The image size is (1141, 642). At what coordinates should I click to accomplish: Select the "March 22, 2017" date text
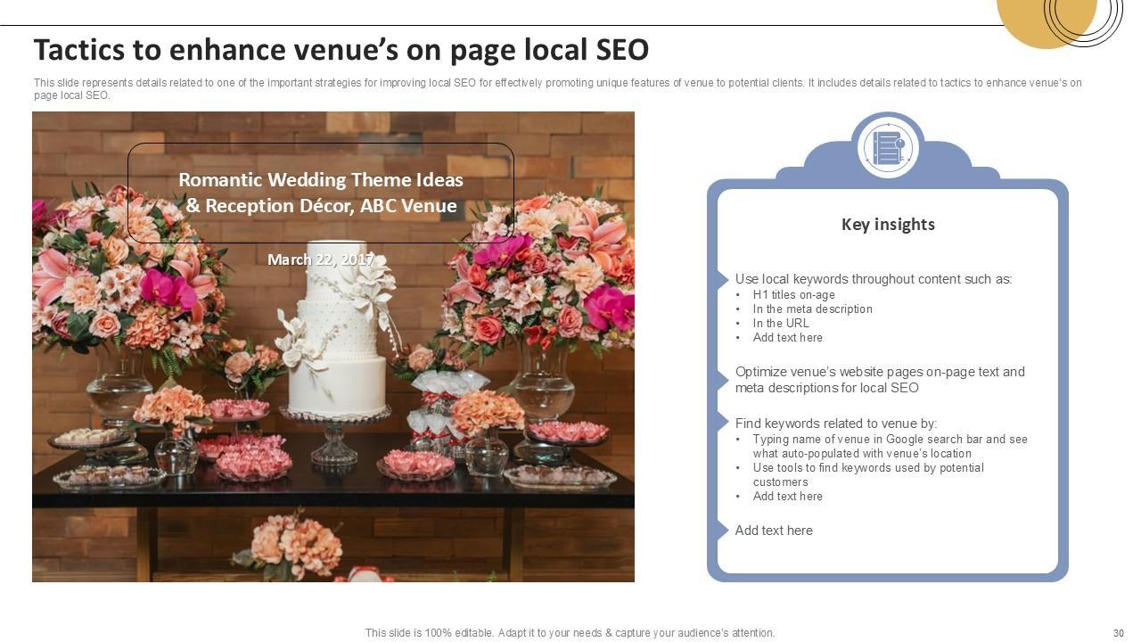pos(321,259)
